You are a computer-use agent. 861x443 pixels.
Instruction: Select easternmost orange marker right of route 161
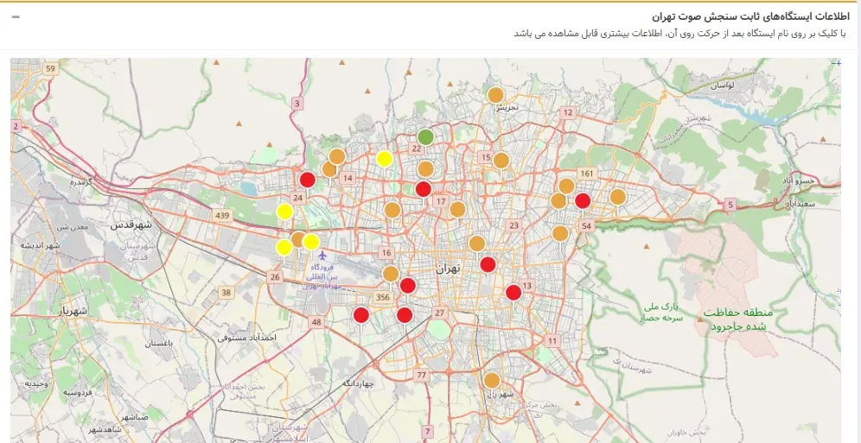point(618,196)
